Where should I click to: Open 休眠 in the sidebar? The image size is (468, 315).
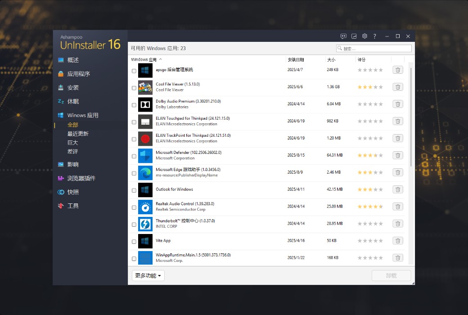(73, 101)
